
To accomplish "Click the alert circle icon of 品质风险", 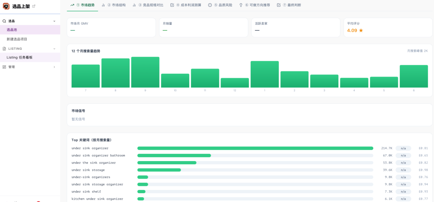I will point(210,5).
